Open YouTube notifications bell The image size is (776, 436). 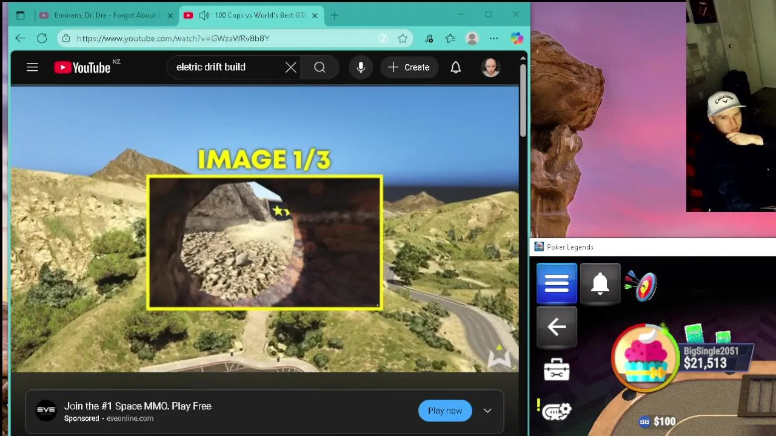point(455,67)
